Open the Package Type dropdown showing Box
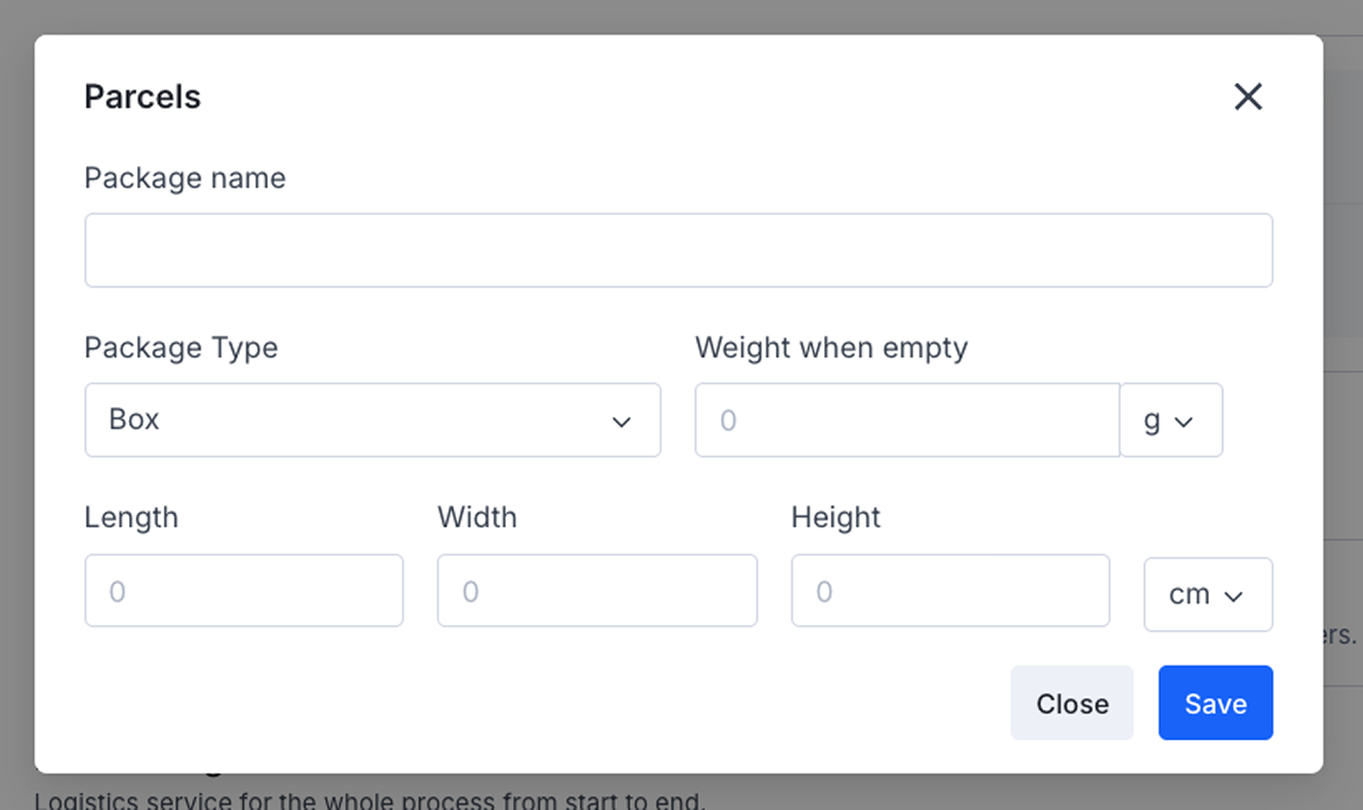Viewport: 1363px width, 810px height. tap(372, 420)
